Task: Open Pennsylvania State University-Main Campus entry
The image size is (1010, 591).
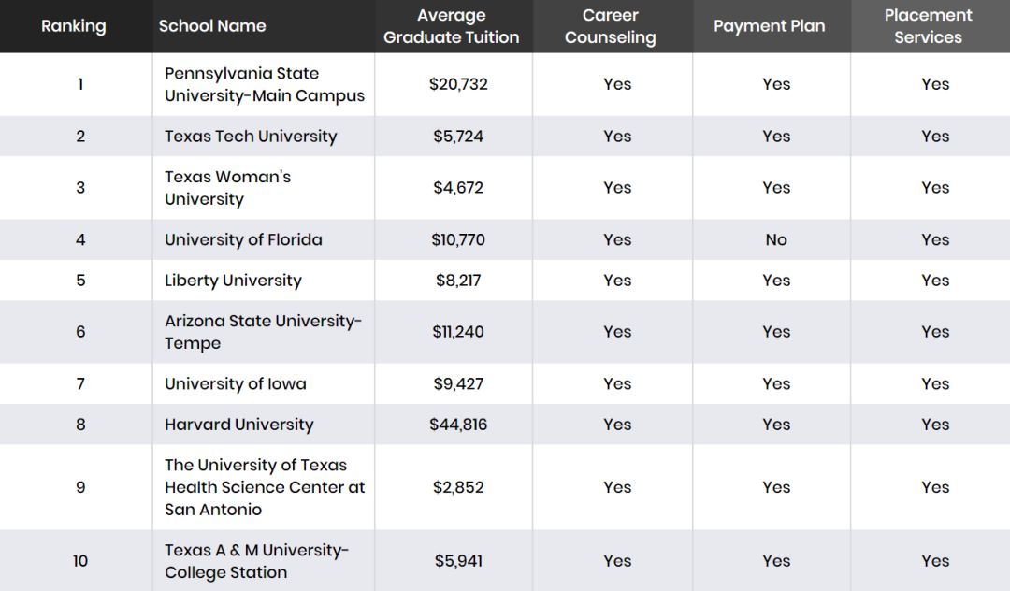Action: [265, 84]
